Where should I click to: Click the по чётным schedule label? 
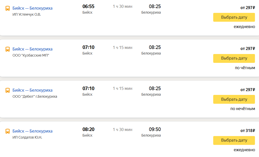point(245,68)
